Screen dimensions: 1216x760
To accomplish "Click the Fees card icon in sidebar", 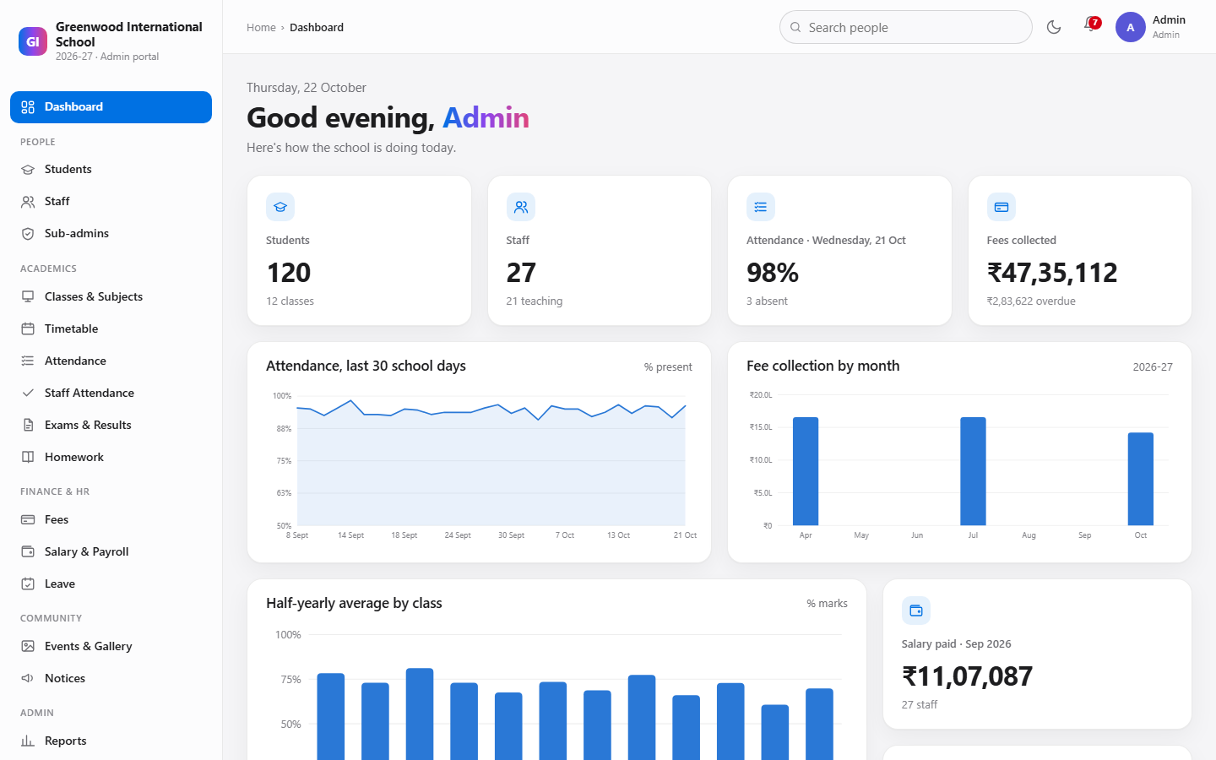I will [x=28, y=520].
